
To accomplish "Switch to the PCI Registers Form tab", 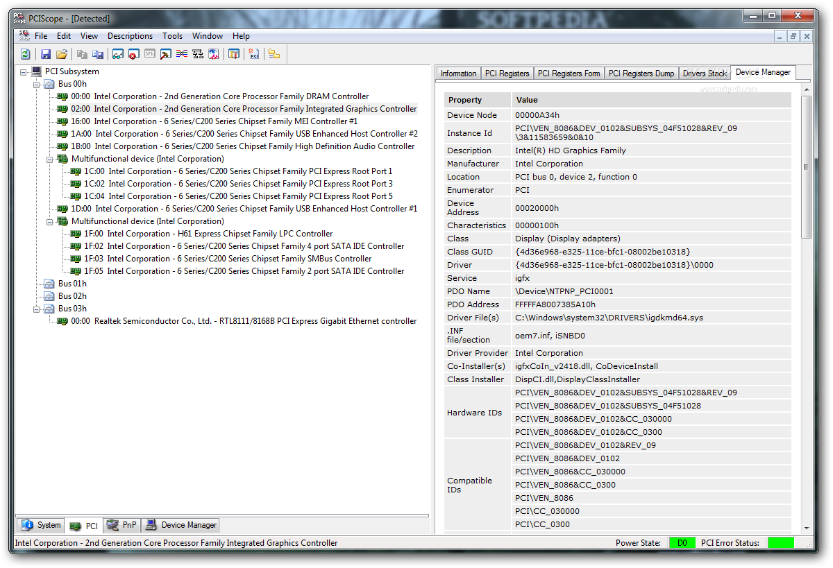I will [x=569, y=74].
